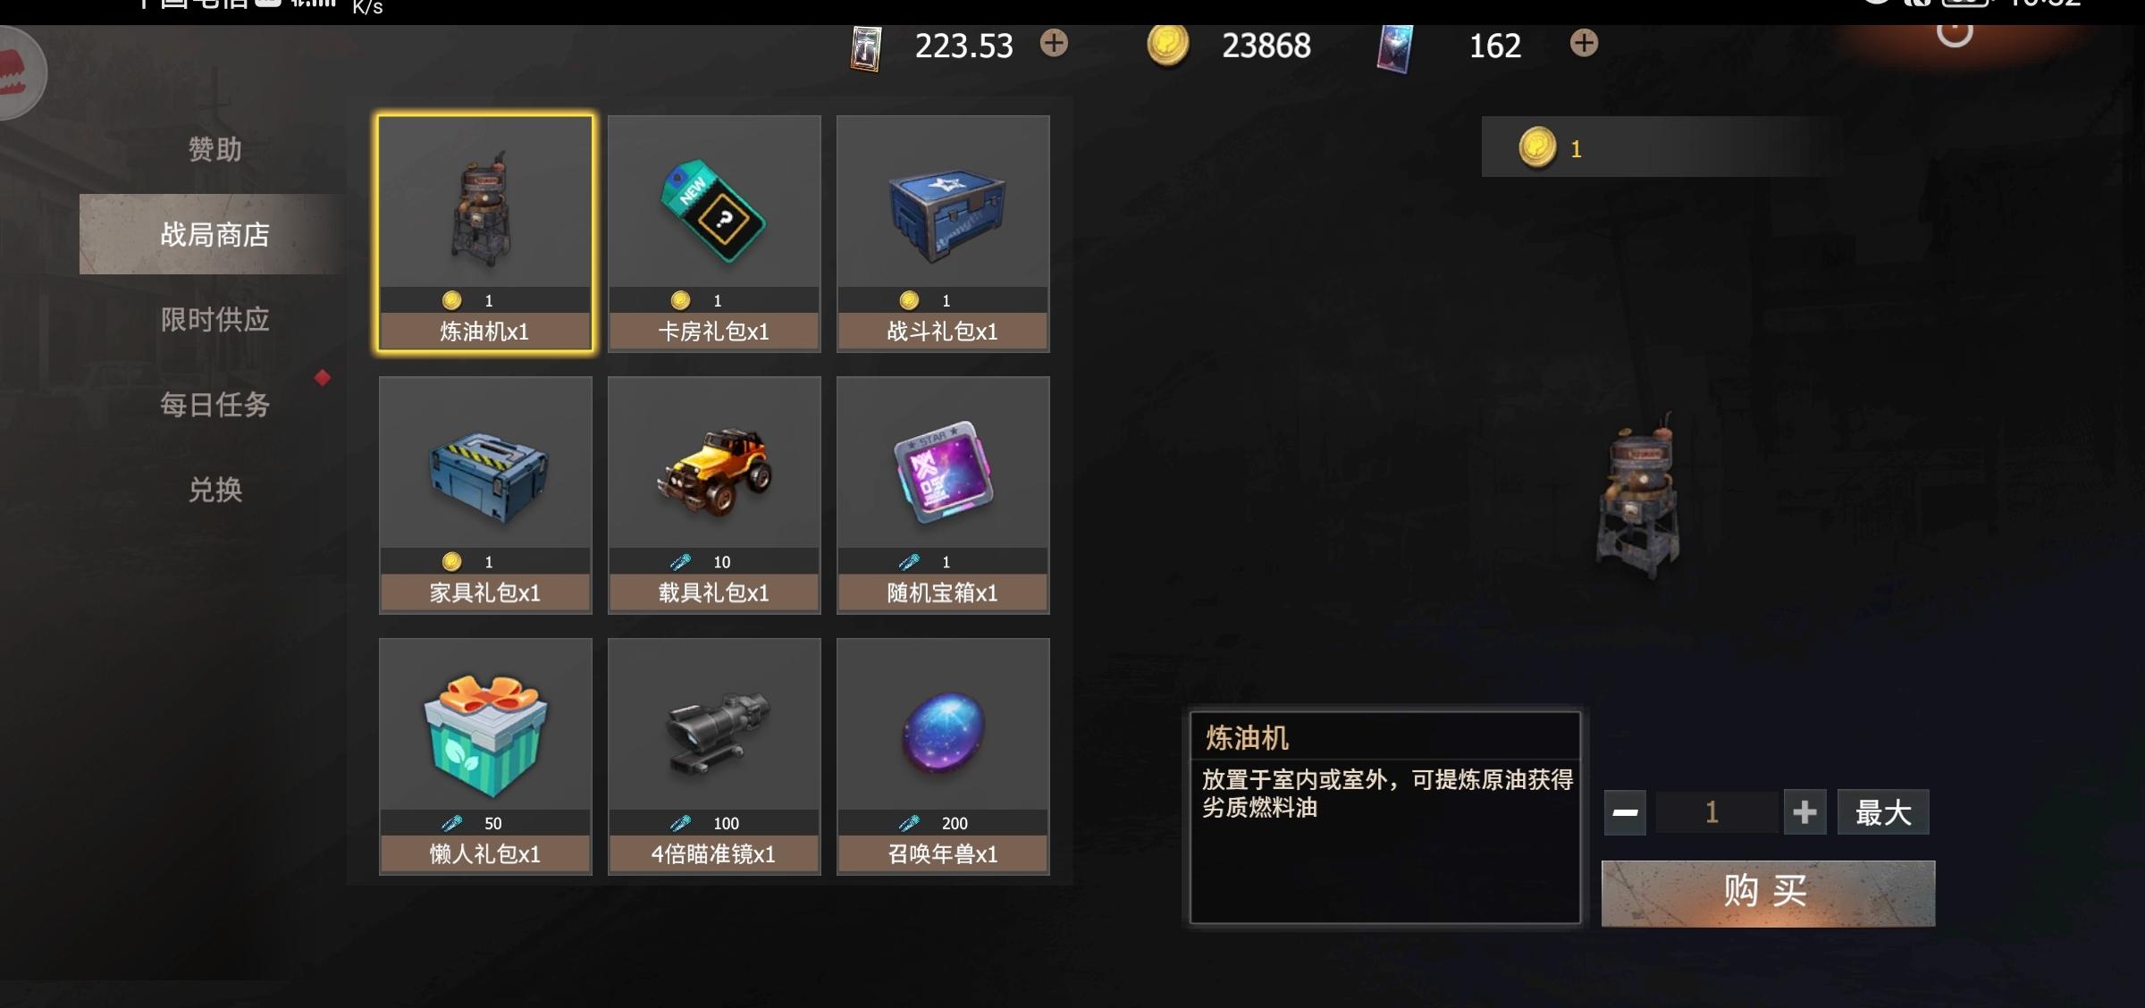Add more tickets with plus icon
Viewport: 2145px width, 1008px height.
coord(1054,43)
